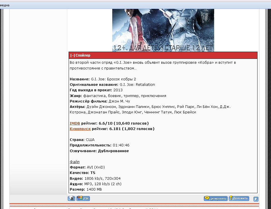Open the IMDB rating link
Screen dimensions: 271x209
(75, 123)
